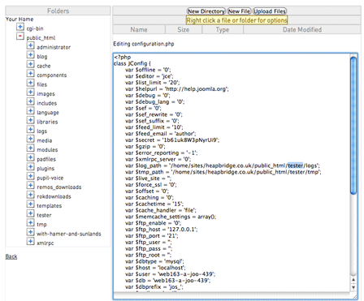This screenshot has height=301, width=364.
Task: Click the $helpurl line in the editor
Action: click(177, 89)
